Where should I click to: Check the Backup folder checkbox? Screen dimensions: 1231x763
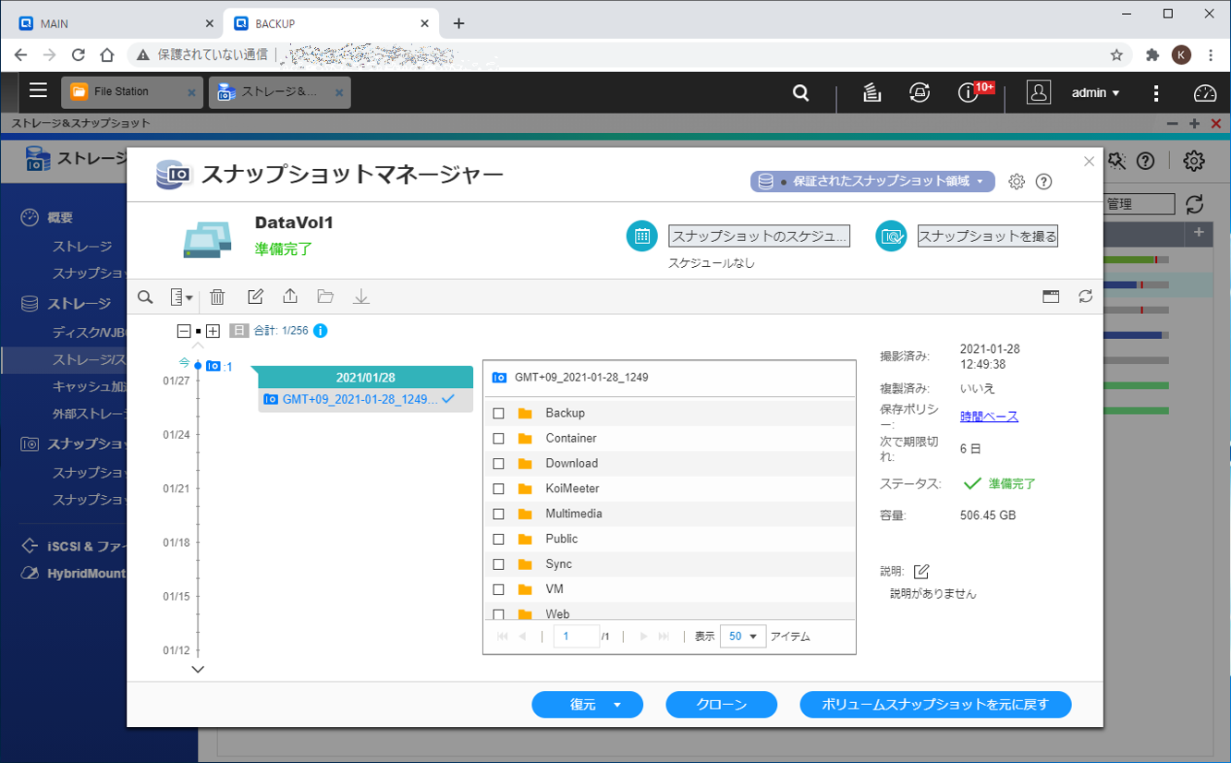498,413
